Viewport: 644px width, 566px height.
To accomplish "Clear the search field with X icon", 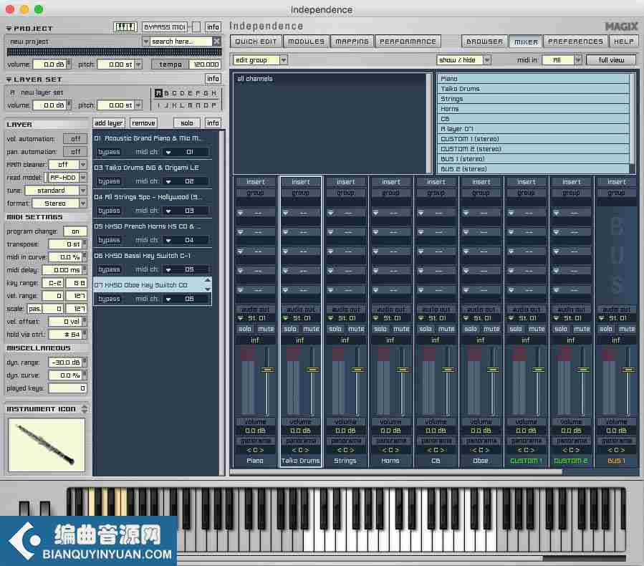I will click(216, 41).
